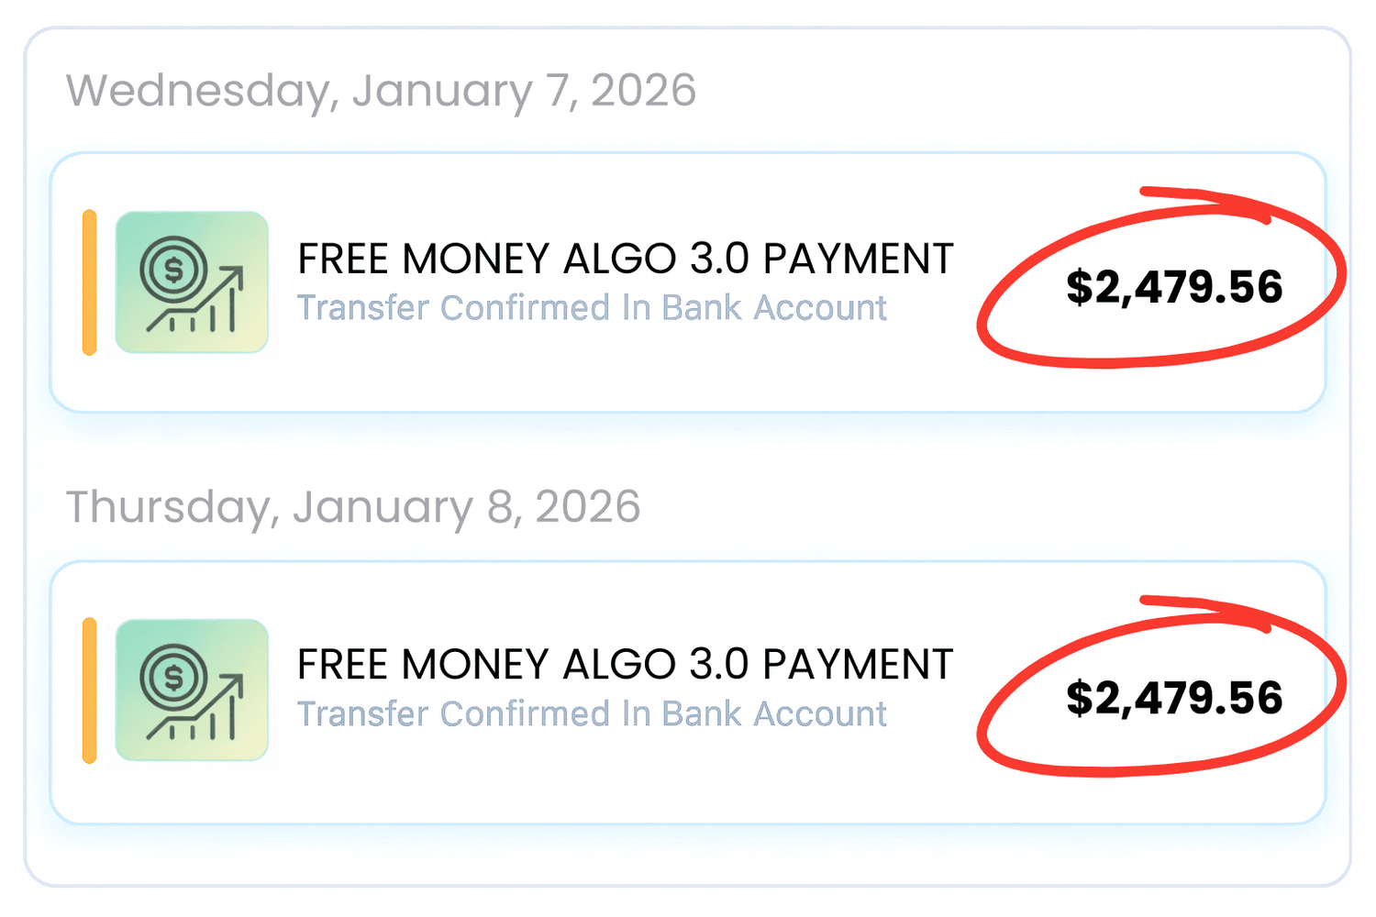Select the Wednesday, January 7, 2026 date header

[381, 89]
